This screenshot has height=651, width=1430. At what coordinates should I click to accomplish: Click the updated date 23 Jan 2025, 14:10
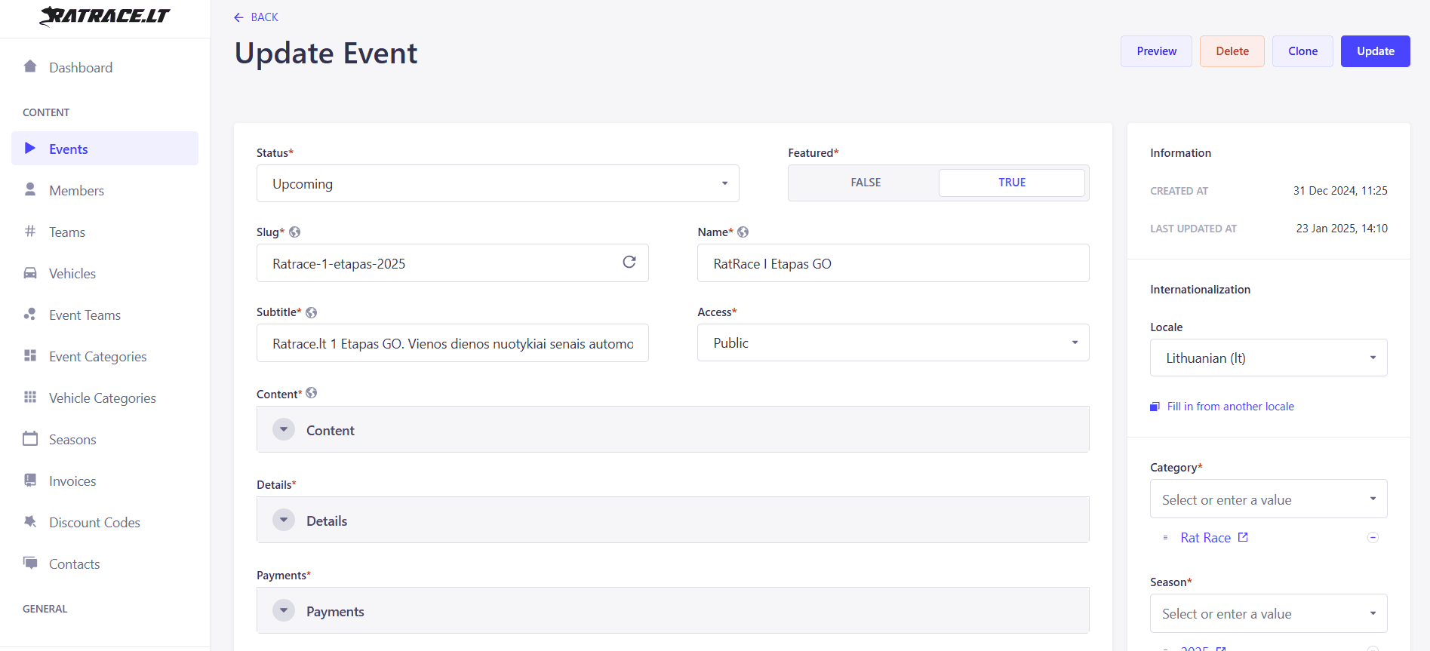[1342, 229]
